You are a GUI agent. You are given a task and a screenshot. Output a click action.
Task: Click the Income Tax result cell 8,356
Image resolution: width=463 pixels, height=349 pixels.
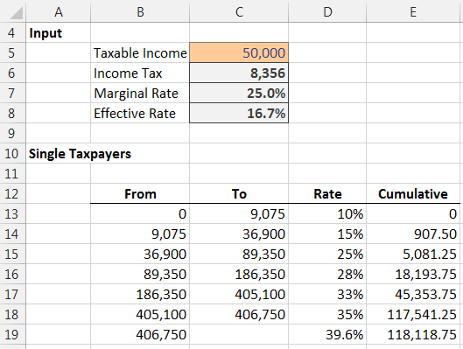(239, 73)
